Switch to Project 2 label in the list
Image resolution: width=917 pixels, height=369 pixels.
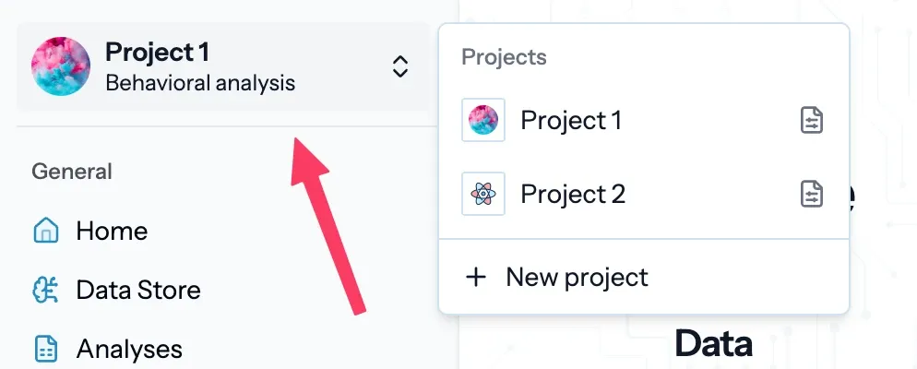573,194
